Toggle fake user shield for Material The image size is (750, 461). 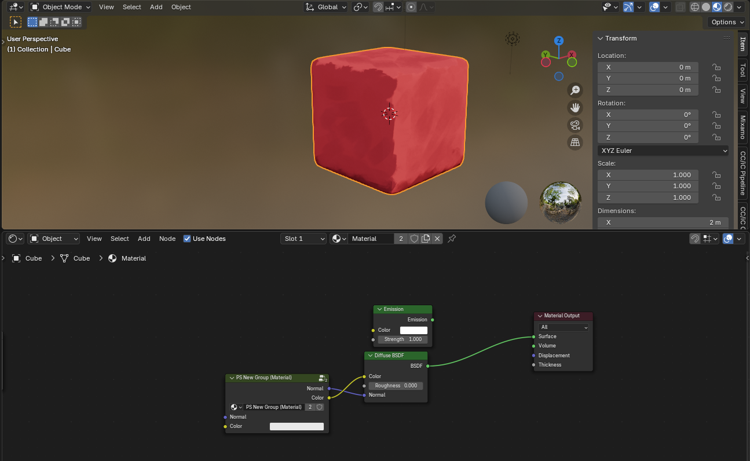(x=414, y=239)
